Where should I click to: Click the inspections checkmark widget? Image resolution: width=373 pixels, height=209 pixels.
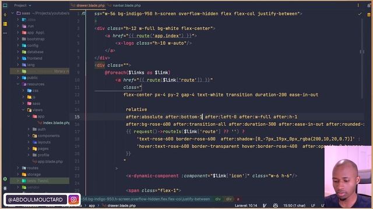[x=360, y=14]
